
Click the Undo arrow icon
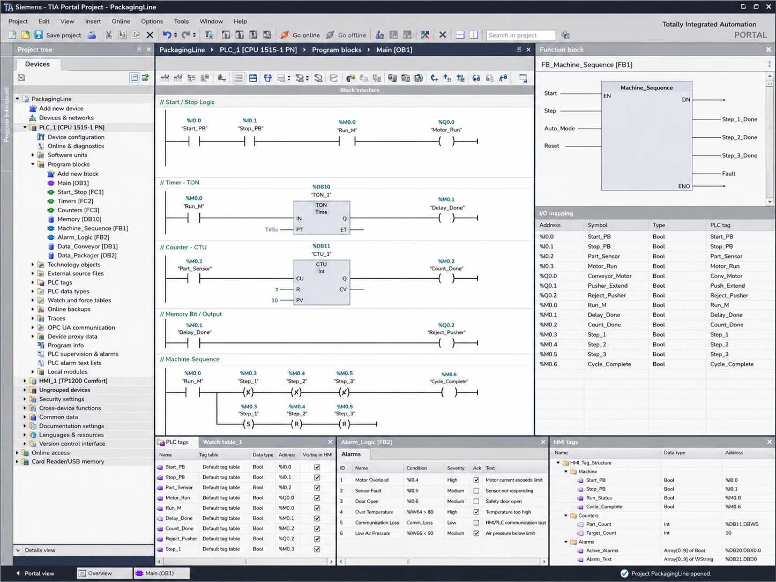[x=167, y=35]
